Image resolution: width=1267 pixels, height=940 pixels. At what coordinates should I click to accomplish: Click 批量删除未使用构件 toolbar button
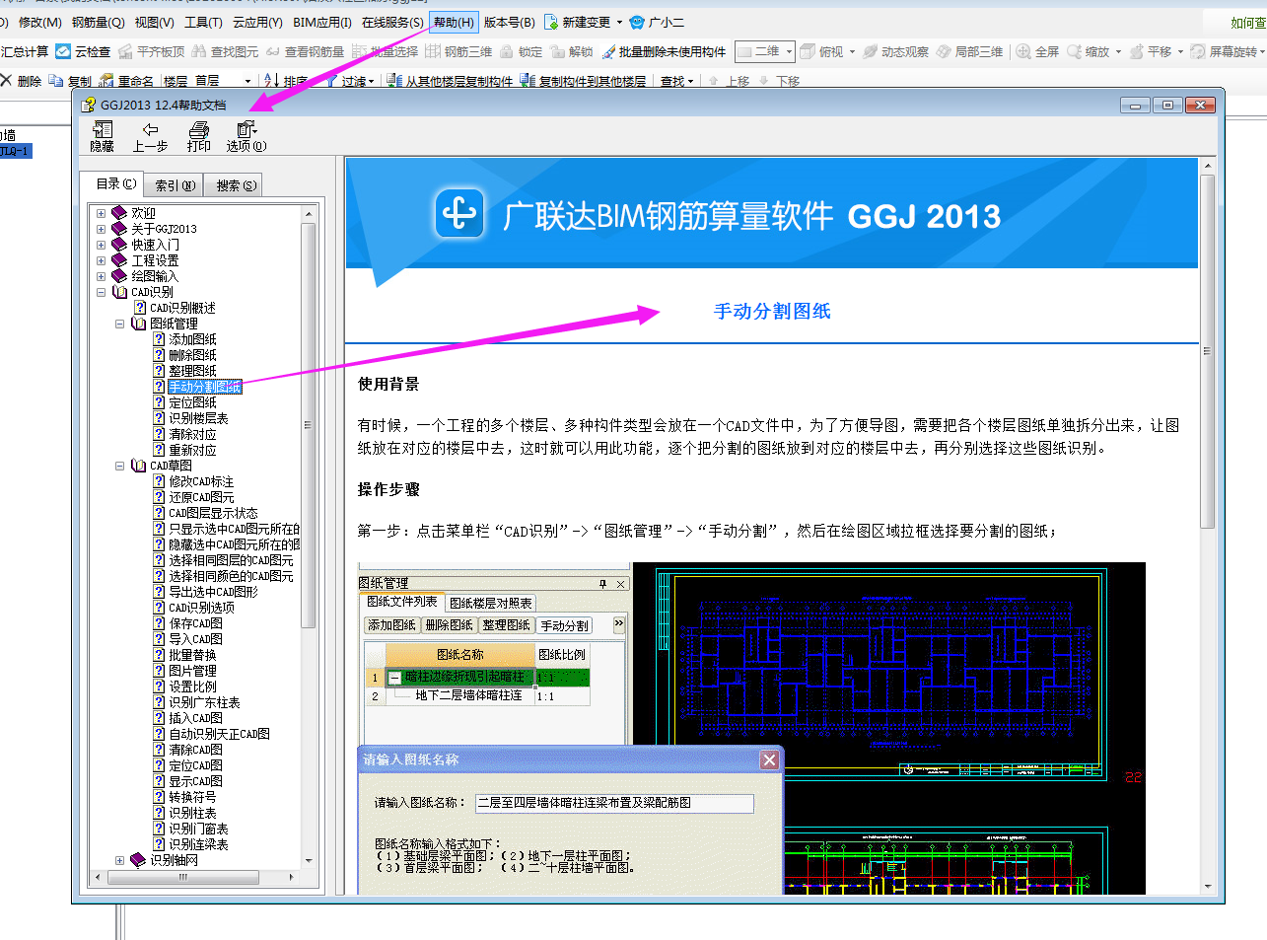pos(664,51)
